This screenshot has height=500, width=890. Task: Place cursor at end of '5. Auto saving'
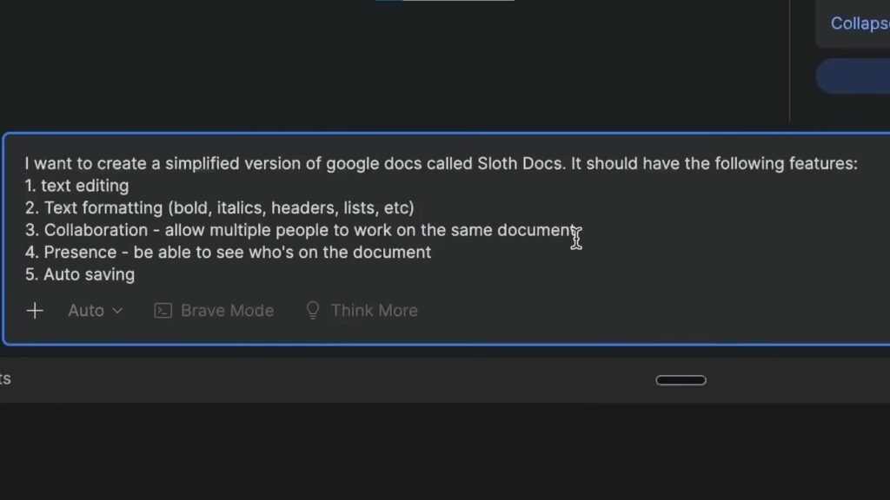pos(136,275)
